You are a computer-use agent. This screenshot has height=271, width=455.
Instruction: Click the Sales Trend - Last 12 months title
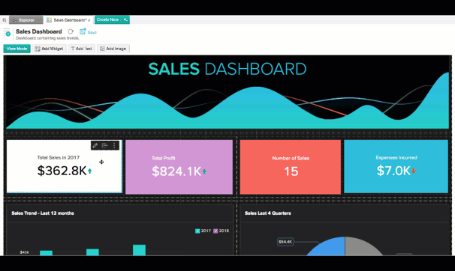click(43, 213)
